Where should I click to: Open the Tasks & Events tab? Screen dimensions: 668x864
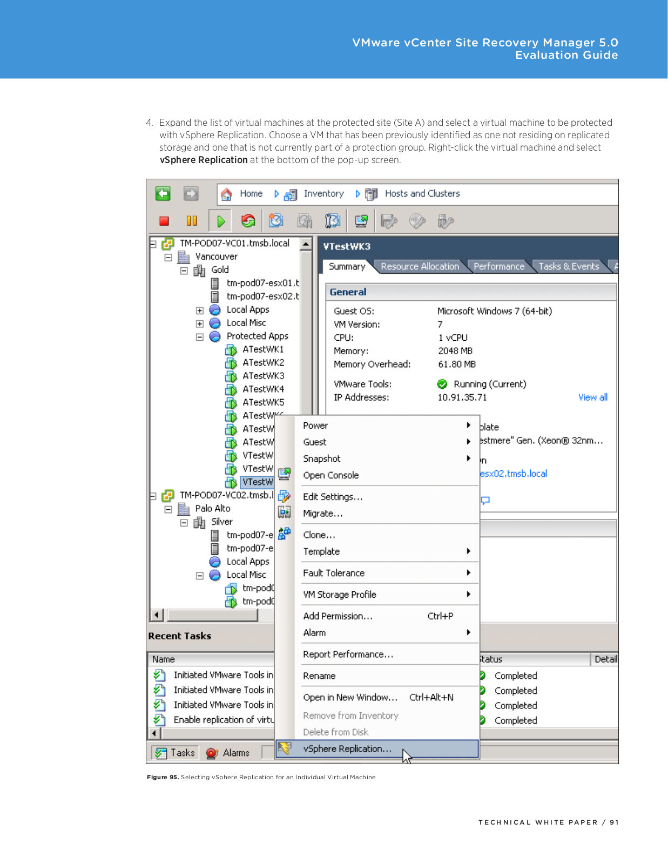(x=569, y=266)
